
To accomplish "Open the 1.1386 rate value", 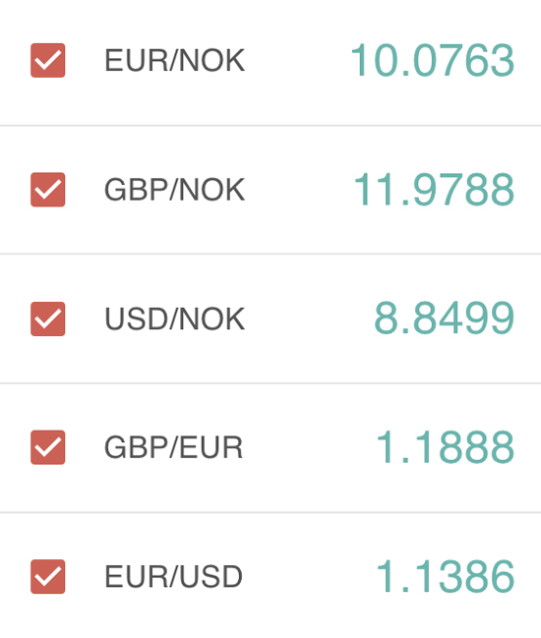I will coord(445,576).
